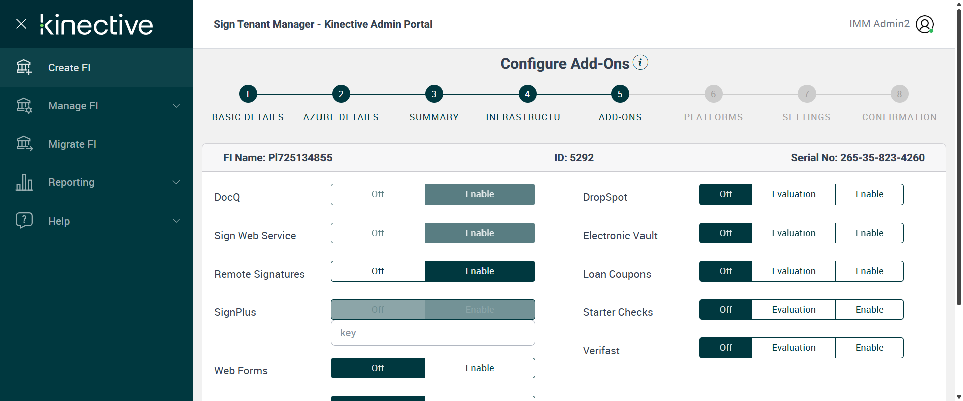Screen dimensions: 963x401
Task: Open the info icon beside Configure Add-Ons
Action: (640, 63)
